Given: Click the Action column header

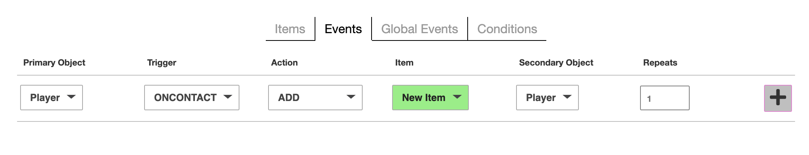Looking at the screenshot, I should coord(284,62).
